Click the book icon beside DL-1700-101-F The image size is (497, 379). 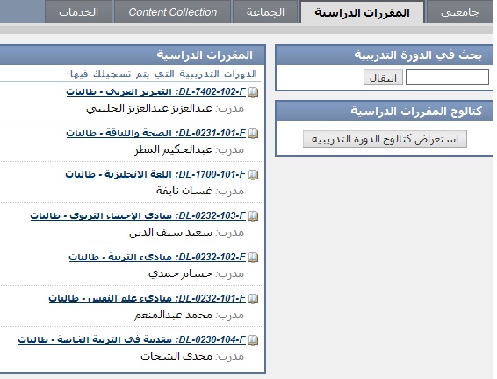click(x=253, y=175)
